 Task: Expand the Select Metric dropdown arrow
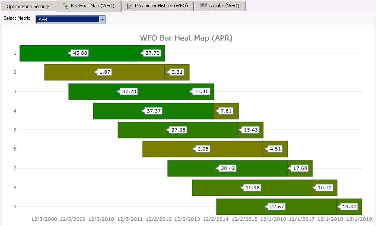point(102,19)
